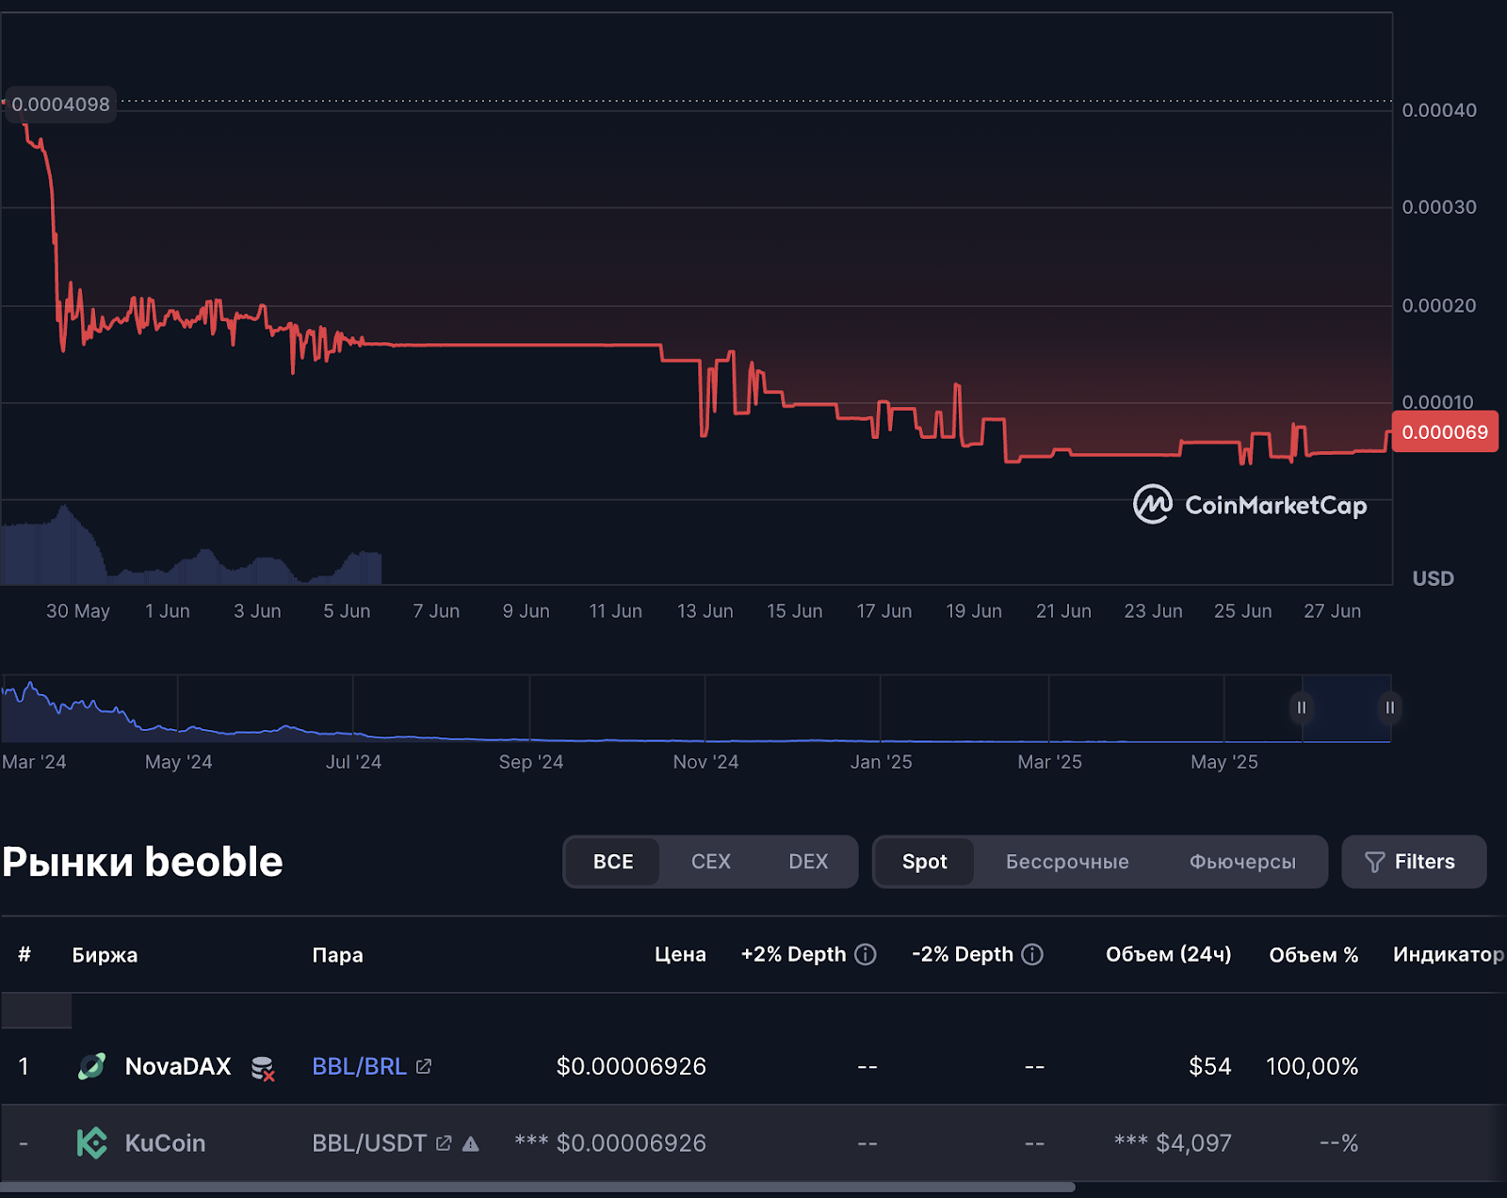Switch to the Фьючерсы tab
Screen dimensions: 1507x1198
(x=1242, y=862)
